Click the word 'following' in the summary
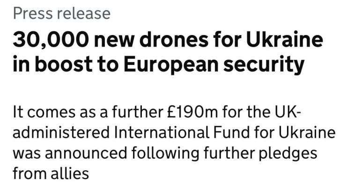 tap(165, 154)
